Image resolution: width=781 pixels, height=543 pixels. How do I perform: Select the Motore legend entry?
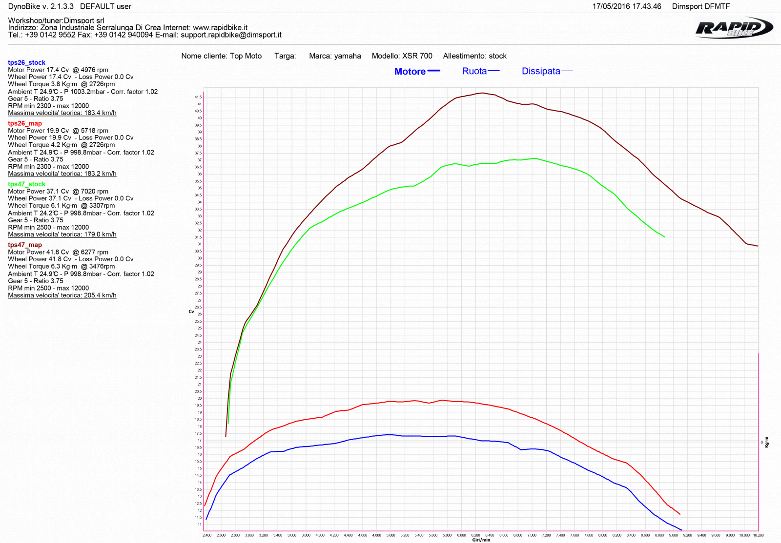pyautogui.click(x=410, y=72)
